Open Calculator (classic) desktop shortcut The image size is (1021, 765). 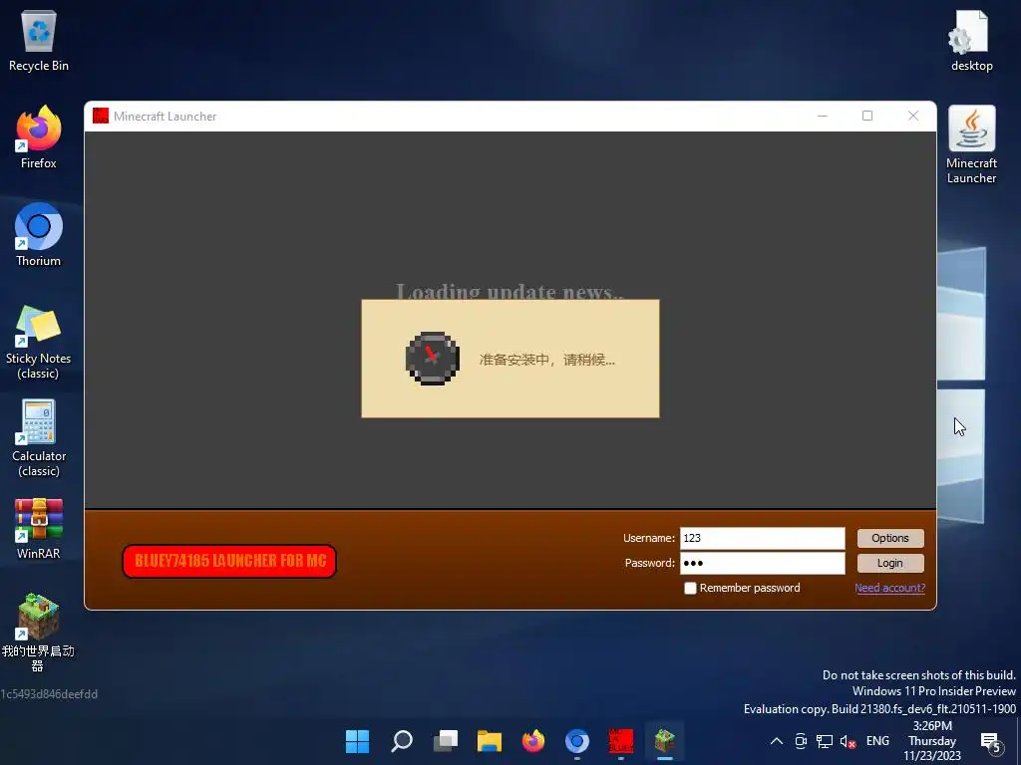click(39, 438)
